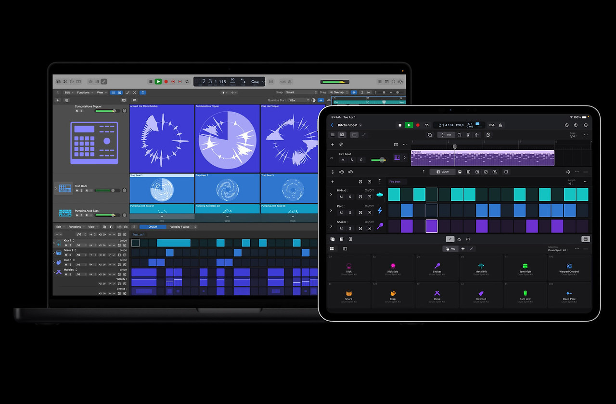Tap the Snare drum pad
This screenshot has width=616, height=404.
coord(349,295)
